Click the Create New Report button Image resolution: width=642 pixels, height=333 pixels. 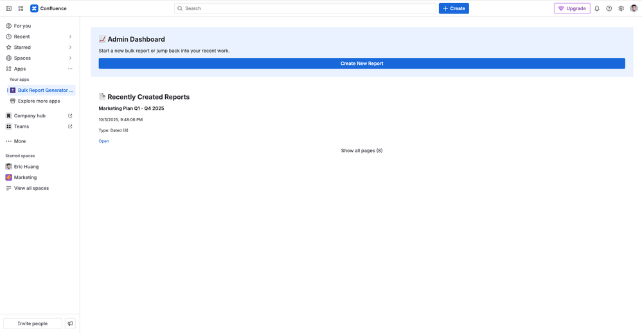click(x=362, y=64)
